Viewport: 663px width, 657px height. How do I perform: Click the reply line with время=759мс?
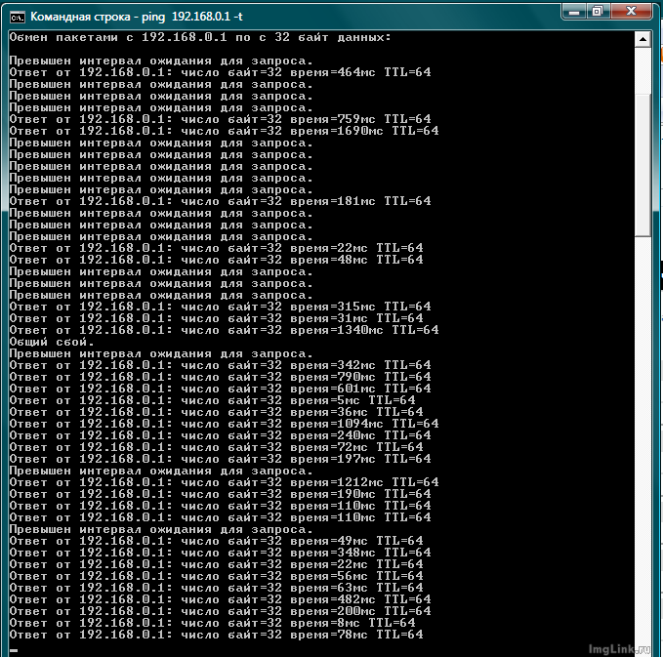[221, 119]
